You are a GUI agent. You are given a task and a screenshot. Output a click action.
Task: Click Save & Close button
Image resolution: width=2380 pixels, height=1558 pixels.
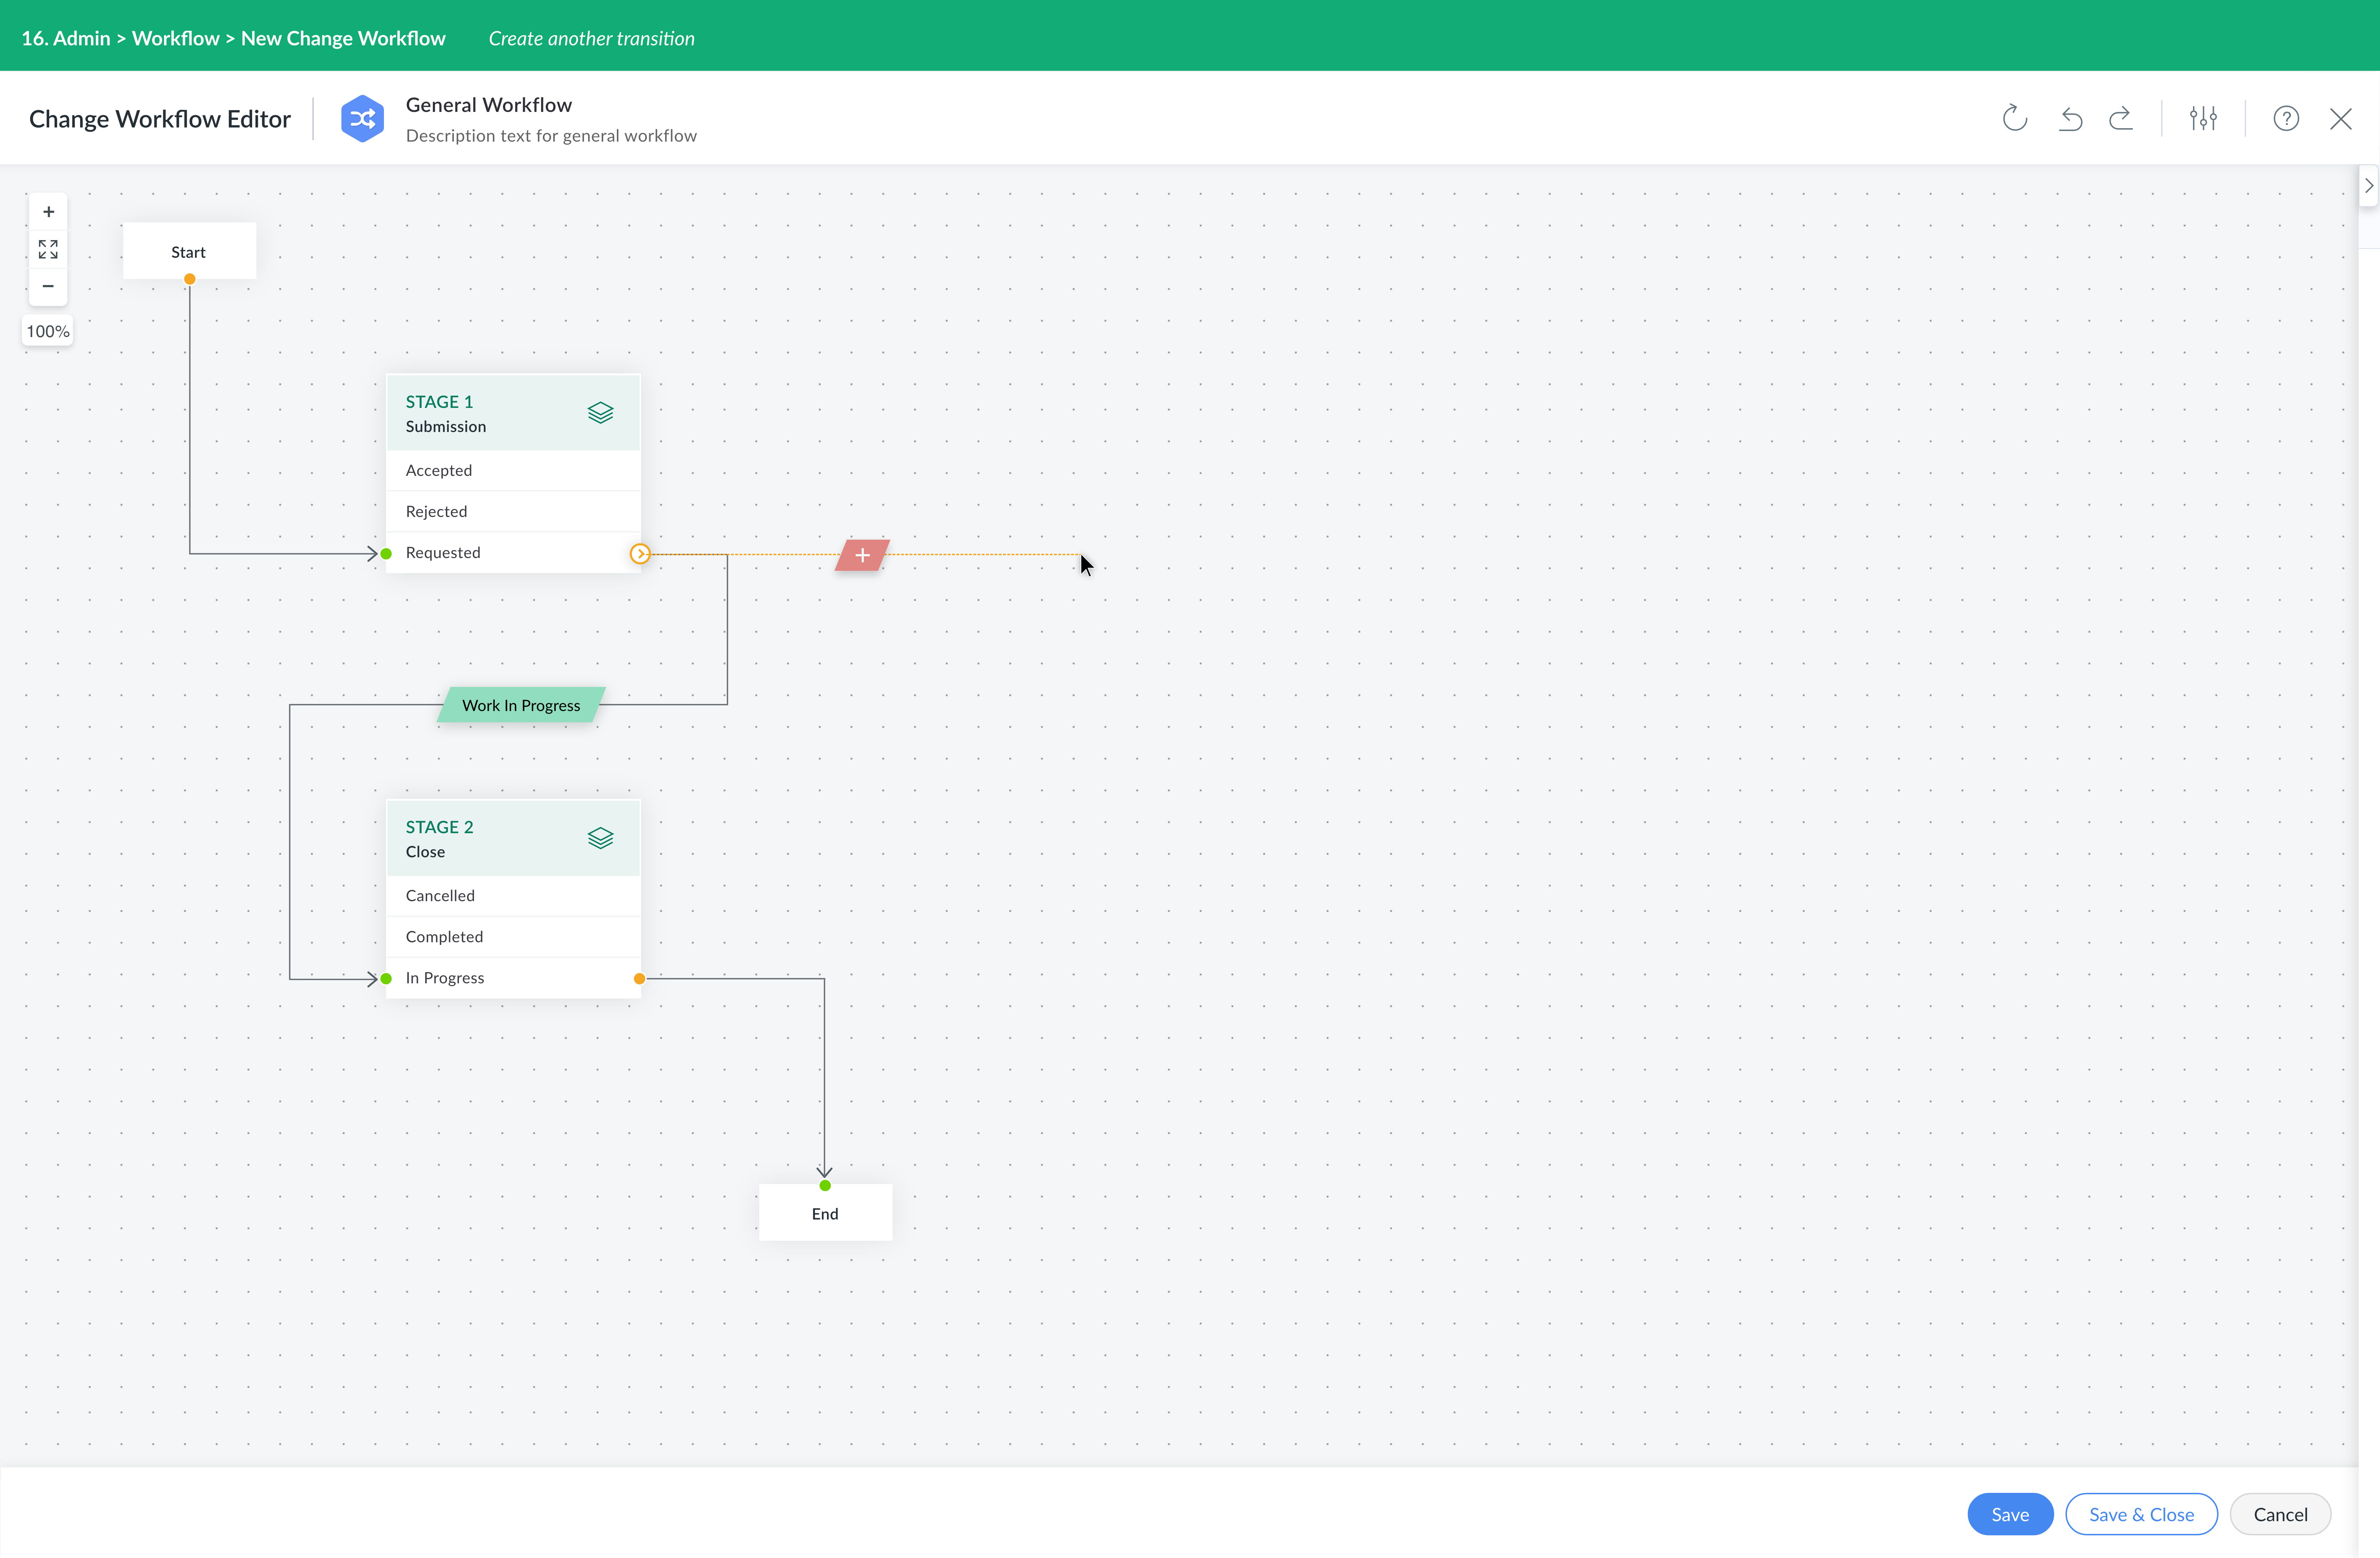pos(2141,1514)
